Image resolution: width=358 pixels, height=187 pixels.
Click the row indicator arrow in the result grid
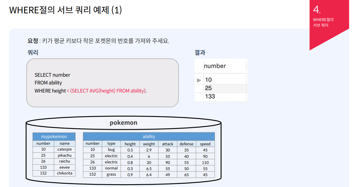[x=199, y=80]
